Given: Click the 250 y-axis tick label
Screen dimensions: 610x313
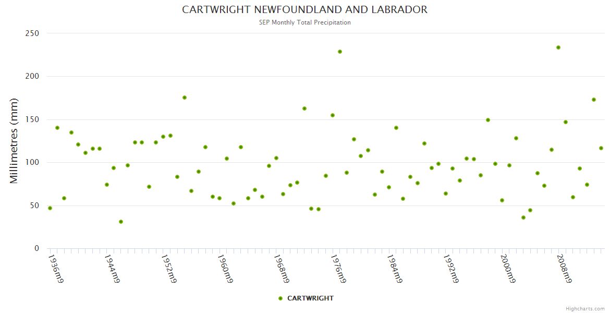Looking at the screenshot, I should tap(32, 33).
